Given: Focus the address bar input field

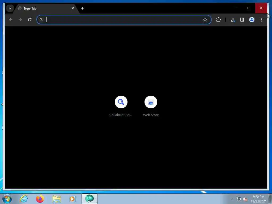Looking at the screenshot, I should tap(124, 20).
